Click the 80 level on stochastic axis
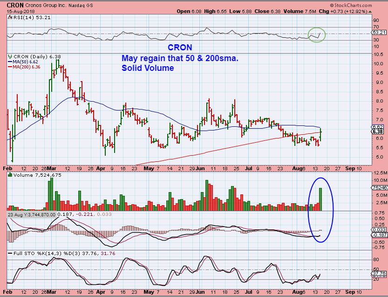 pyautogui.click(x=376, y=260)
